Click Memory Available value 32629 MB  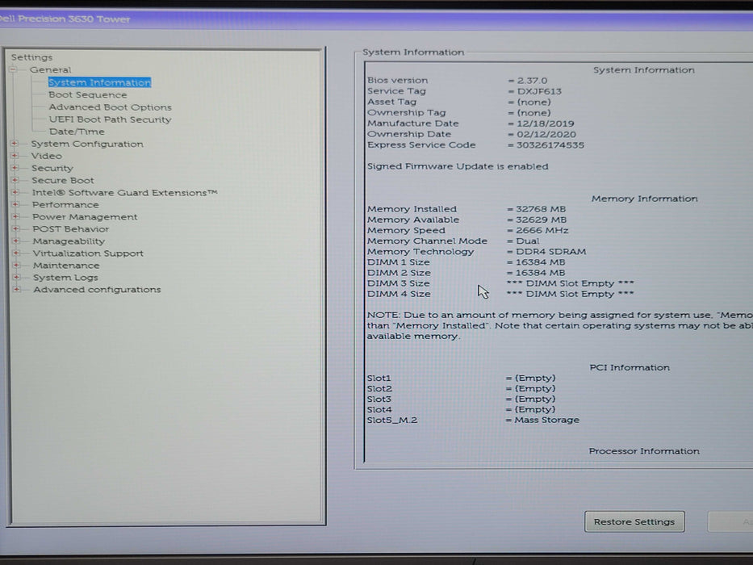542,220
